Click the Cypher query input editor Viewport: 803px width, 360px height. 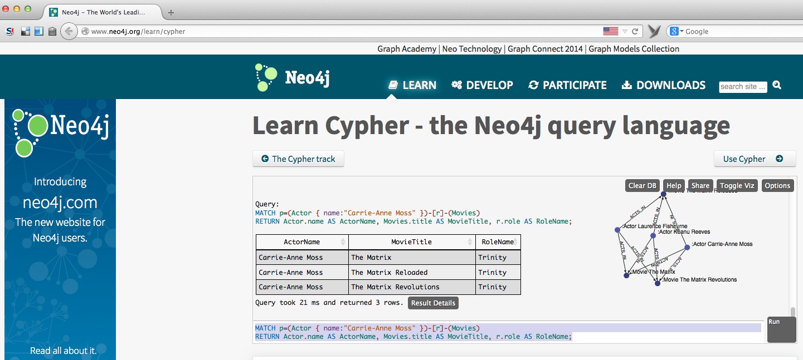point(508,332)
